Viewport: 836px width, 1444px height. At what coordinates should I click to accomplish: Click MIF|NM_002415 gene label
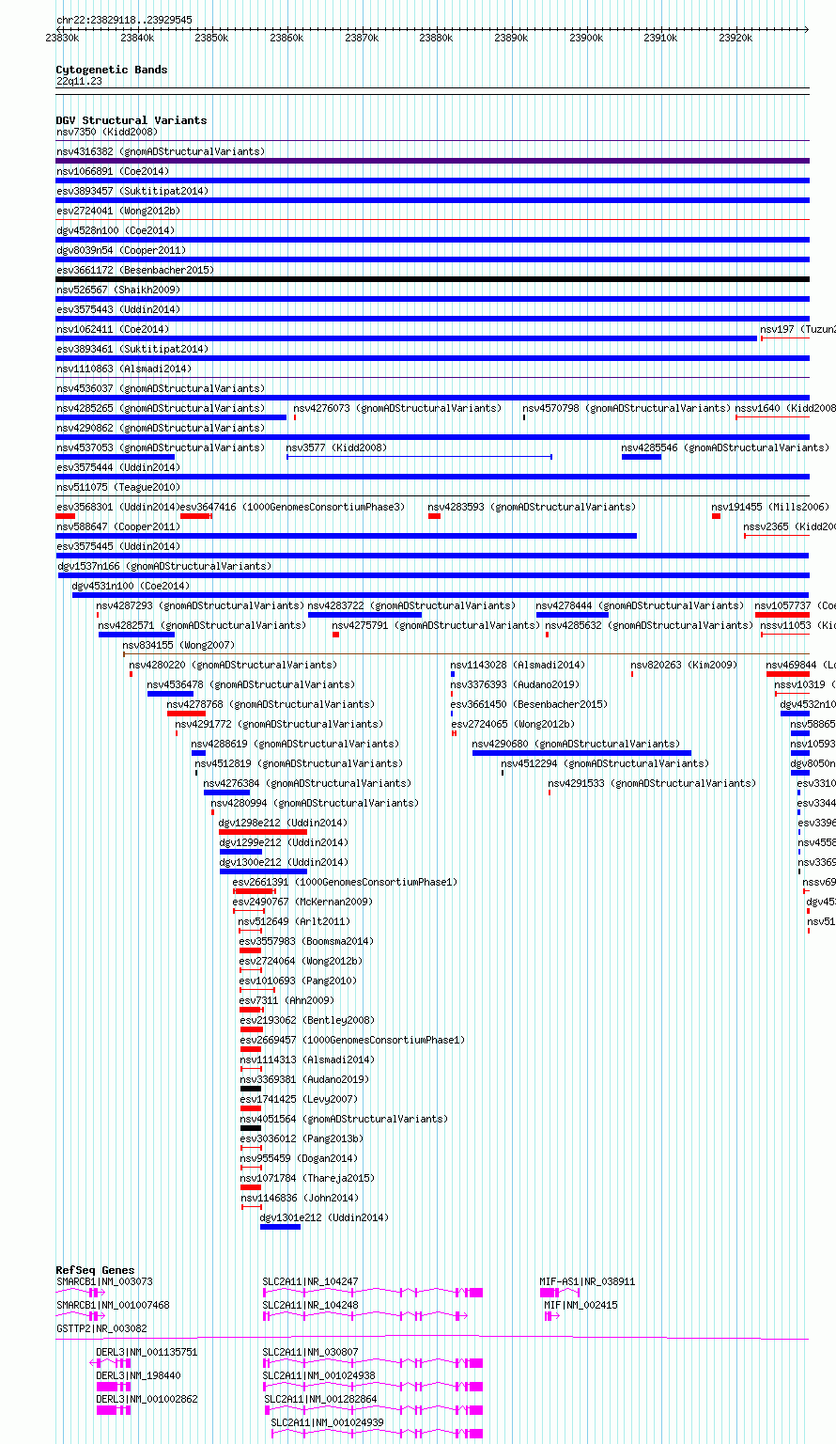[x=581, y=1306]
